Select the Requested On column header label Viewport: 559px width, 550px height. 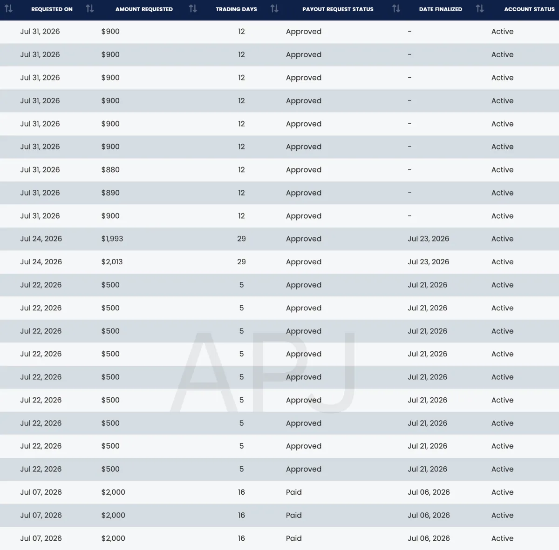pyautogui.click(x=52, y=9)
